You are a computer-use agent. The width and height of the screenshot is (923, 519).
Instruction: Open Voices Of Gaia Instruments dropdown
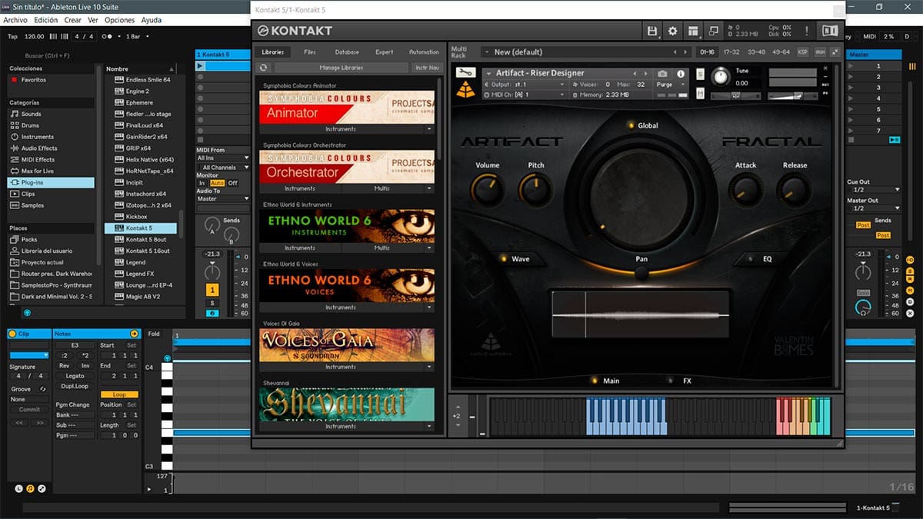(347, 367)
